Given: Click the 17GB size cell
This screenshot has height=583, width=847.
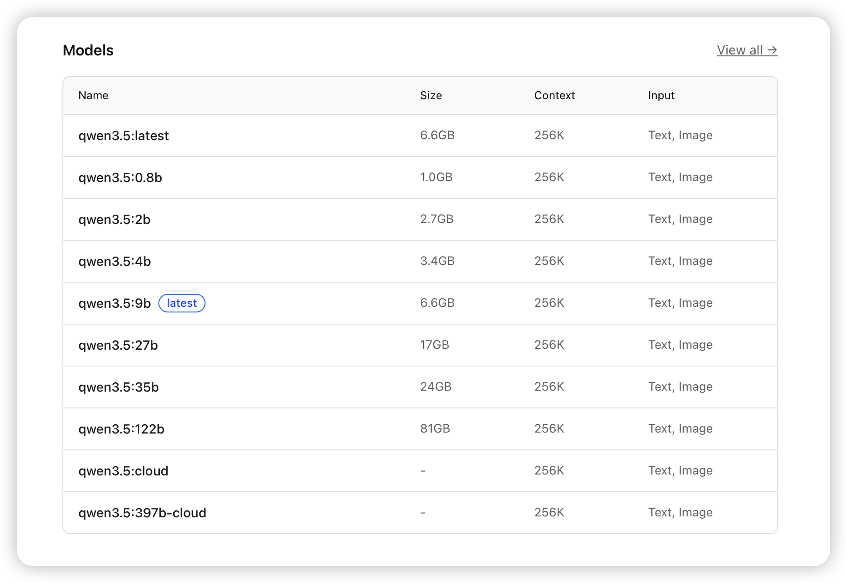Looking at the screenshot, I should pos(434,345).
